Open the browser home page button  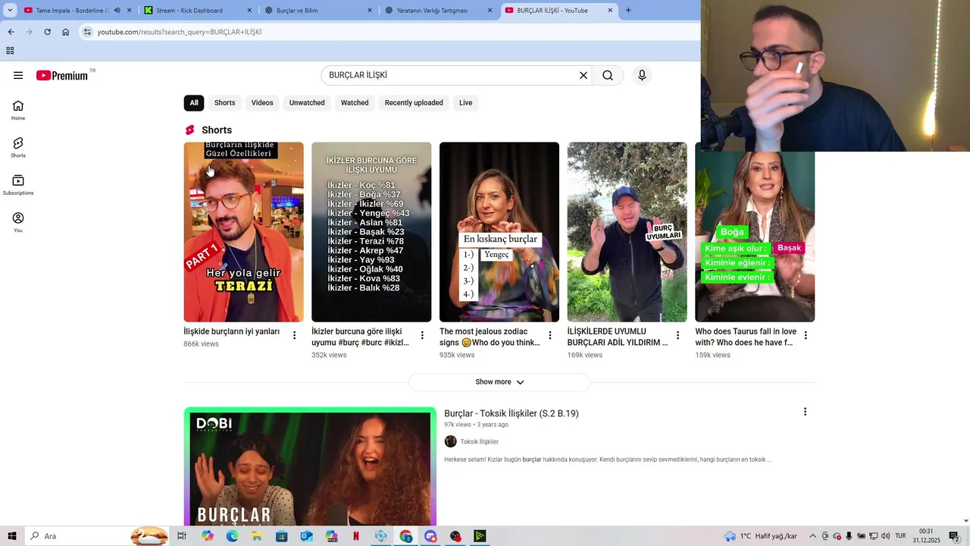point(66,32)
